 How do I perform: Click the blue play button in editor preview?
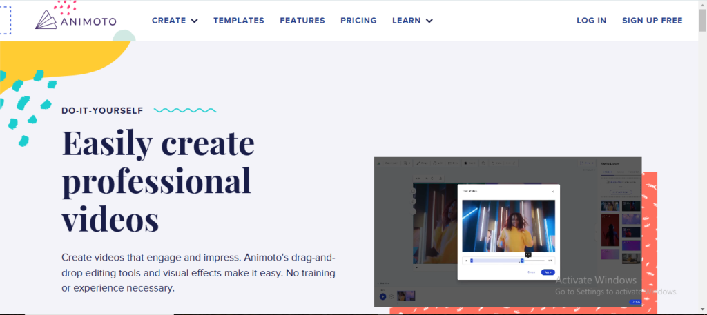coord(382,296)
